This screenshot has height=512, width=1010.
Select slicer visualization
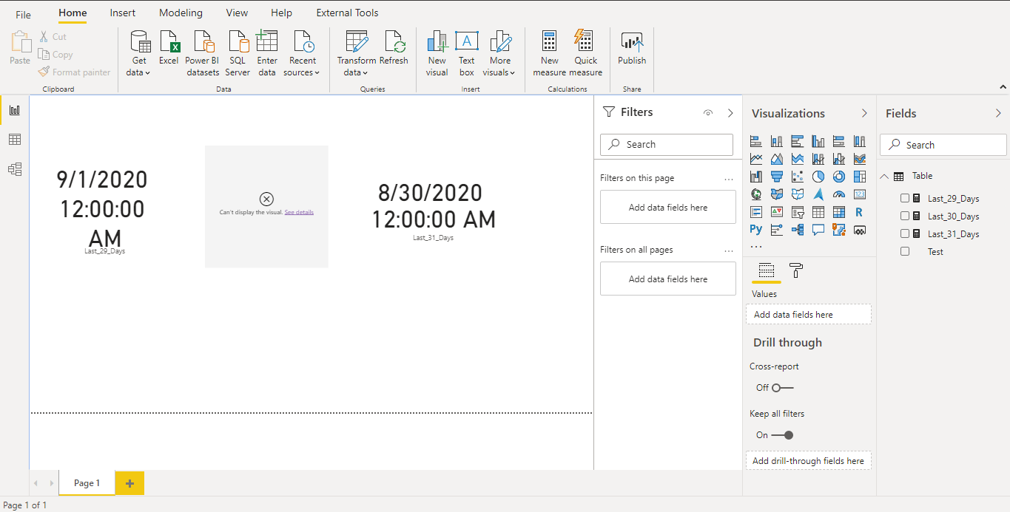pos(798,212)
